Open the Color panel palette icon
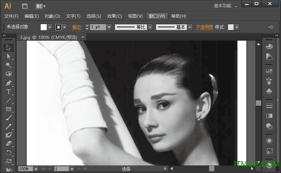The image size is (281, 173). [269, 46]
